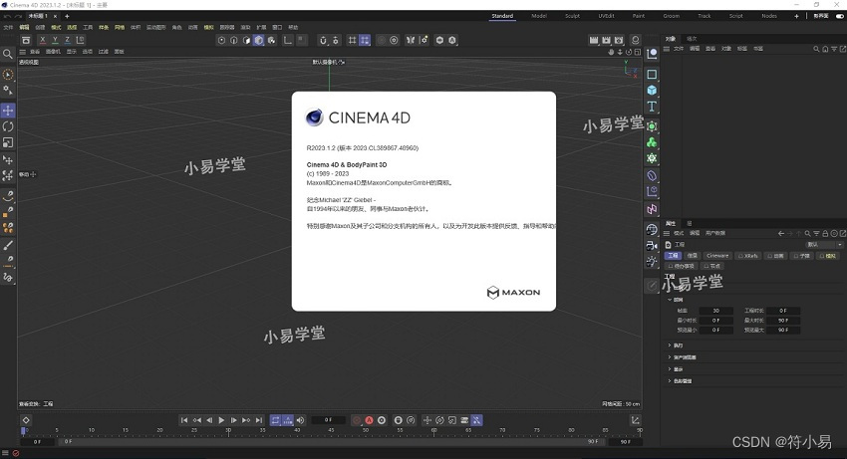Image resolution: width=847 pixels, height=459 pixels.
Task: Go to end of timeline
Action: (259, 420)
